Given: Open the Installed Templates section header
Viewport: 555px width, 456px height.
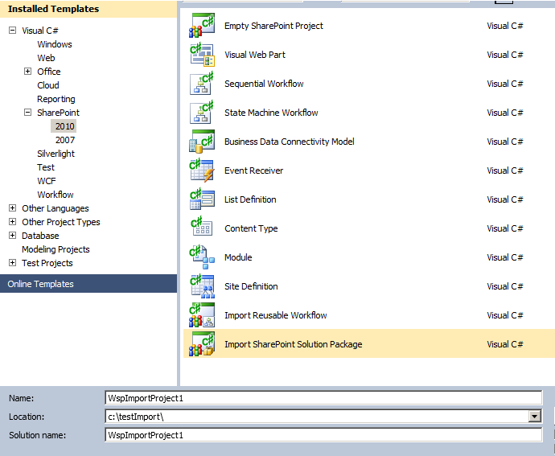Looking at the screenshot, I should click(x=53, y=9).
